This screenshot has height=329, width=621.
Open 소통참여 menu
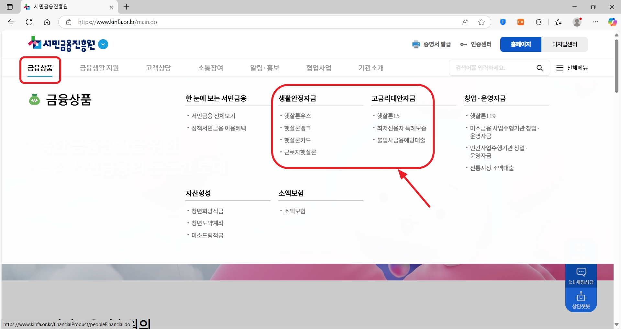pos(211,68)
